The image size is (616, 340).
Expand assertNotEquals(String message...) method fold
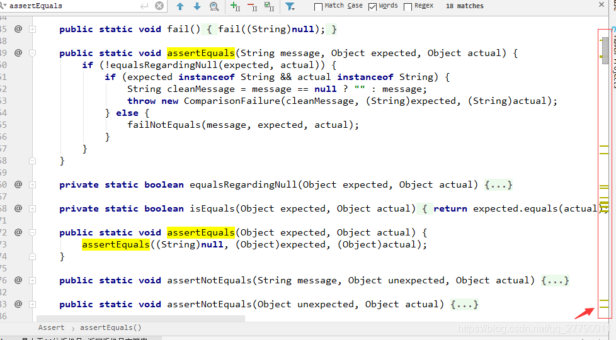(33, 281)
